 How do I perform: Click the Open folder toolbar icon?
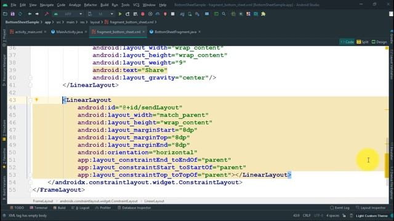(x=5, y=14)
